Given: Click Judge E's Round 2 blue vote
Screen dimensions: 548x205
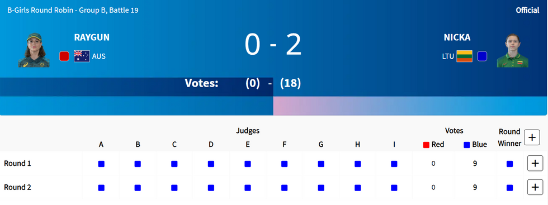Looking at the screenshot, I should [x=247, y=188].
